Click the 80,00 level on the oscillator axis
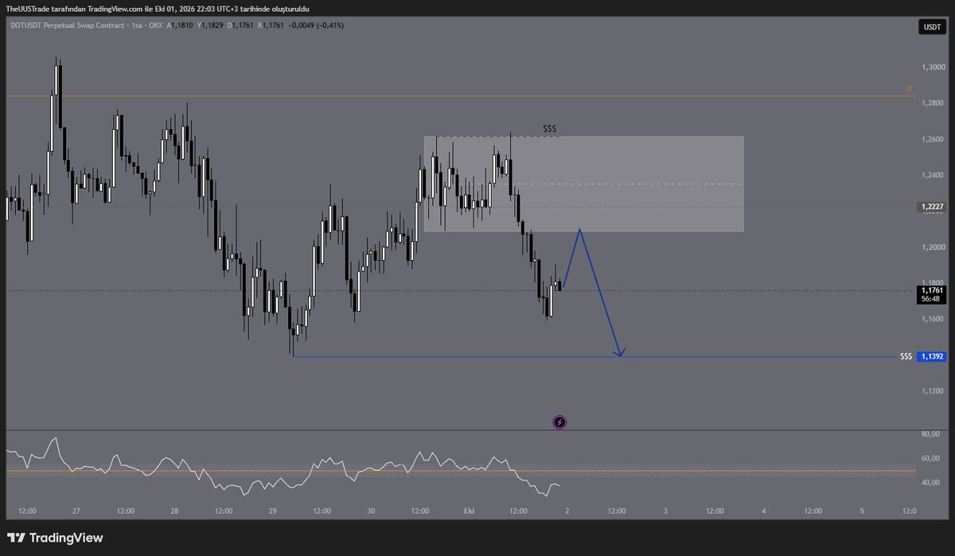This screenshot has width=955, height=556. coord(931,434)
